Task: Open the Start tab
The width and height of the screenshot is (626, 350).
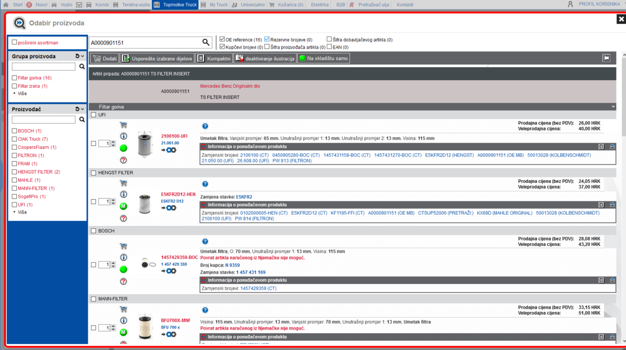Action: coord(17,4)
